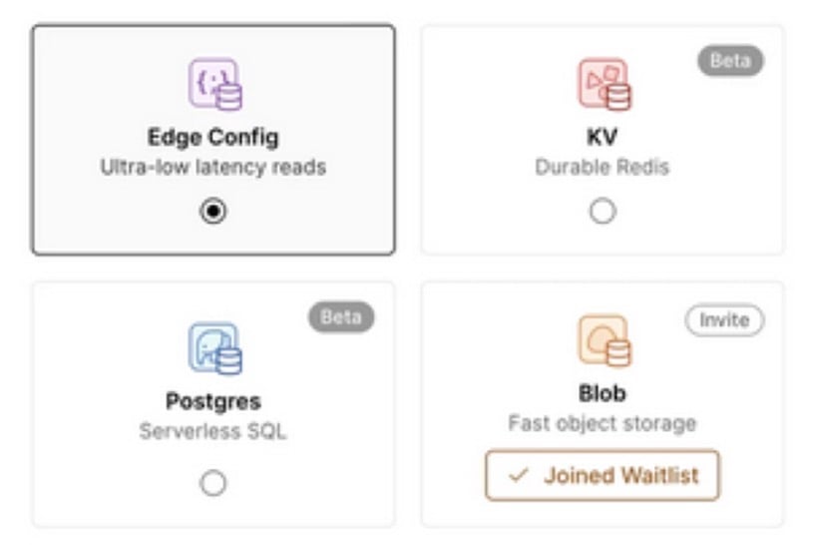Image resolution: width=820 pixels, height=545 pixels.
Task: Click the Edge Config storage icon
Action: [x=214, y=84]
